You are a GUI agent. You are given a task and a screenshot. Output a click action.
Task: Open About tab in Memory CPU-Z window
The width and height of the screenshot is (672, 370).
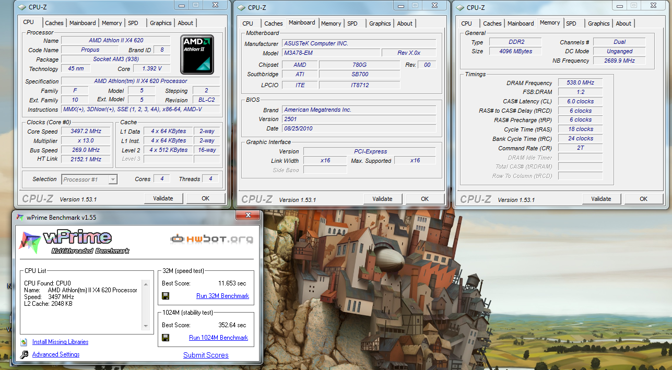pyautogui.click(x=623, y=23)
